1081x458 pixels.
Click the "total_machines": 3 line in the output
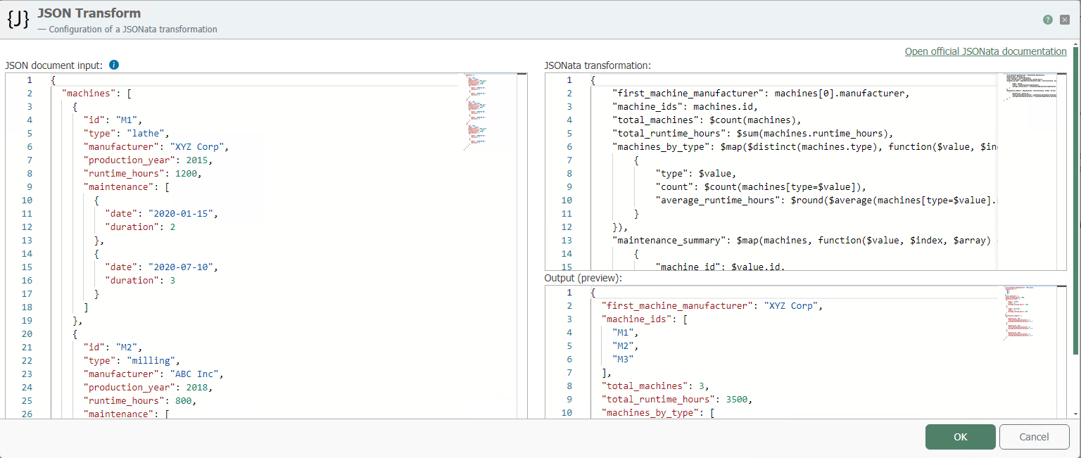click(655, 386)
